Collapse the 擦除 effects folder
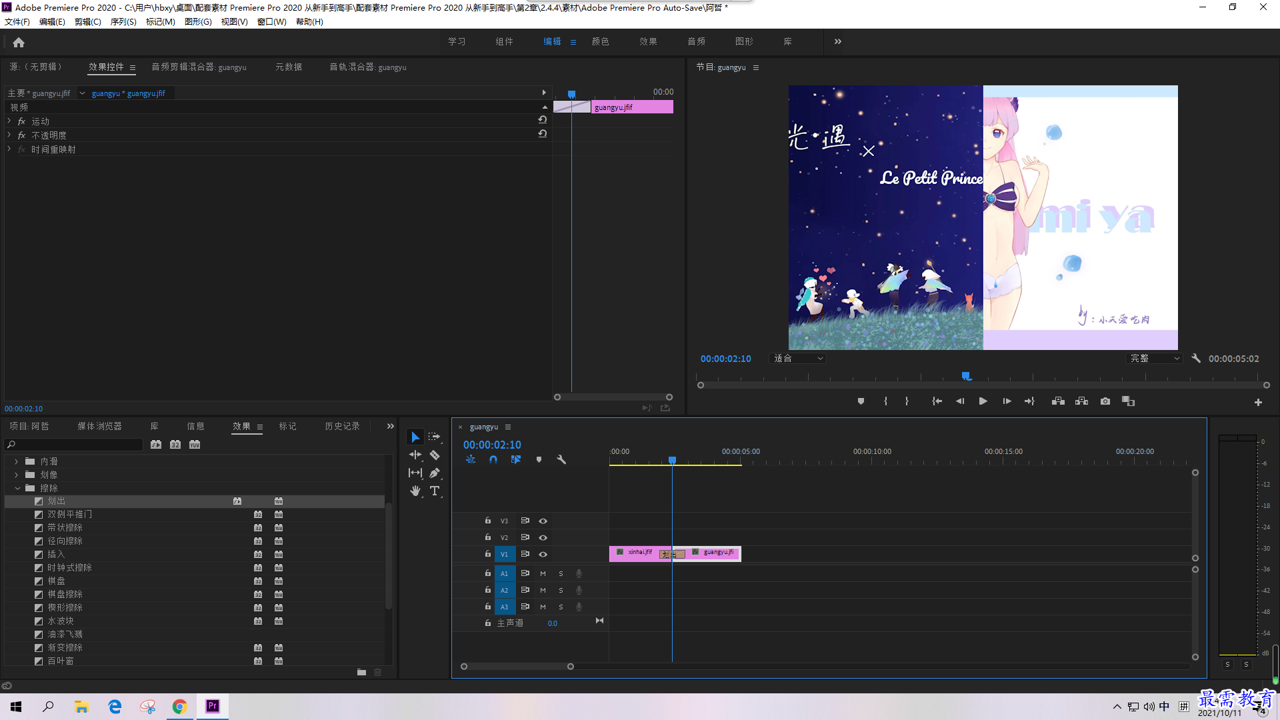This screenshot has width=1280, height=720. [x=17, y=488]
